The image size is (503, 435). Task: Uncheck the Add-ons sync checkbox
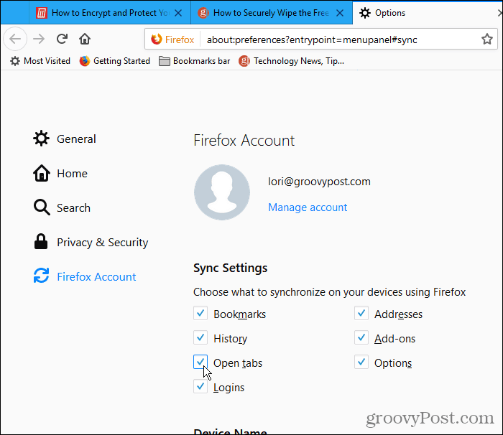361,337
